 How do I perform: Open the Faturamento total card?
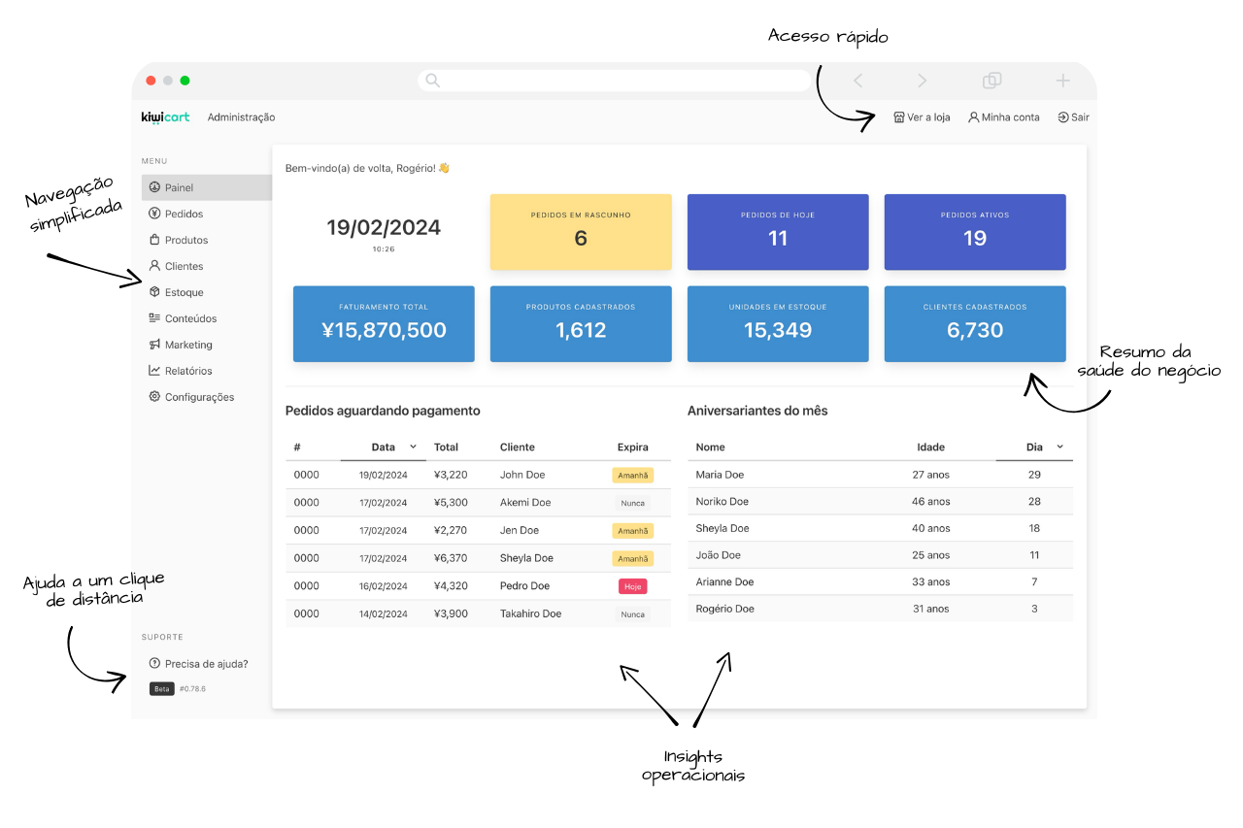(384, 324)
